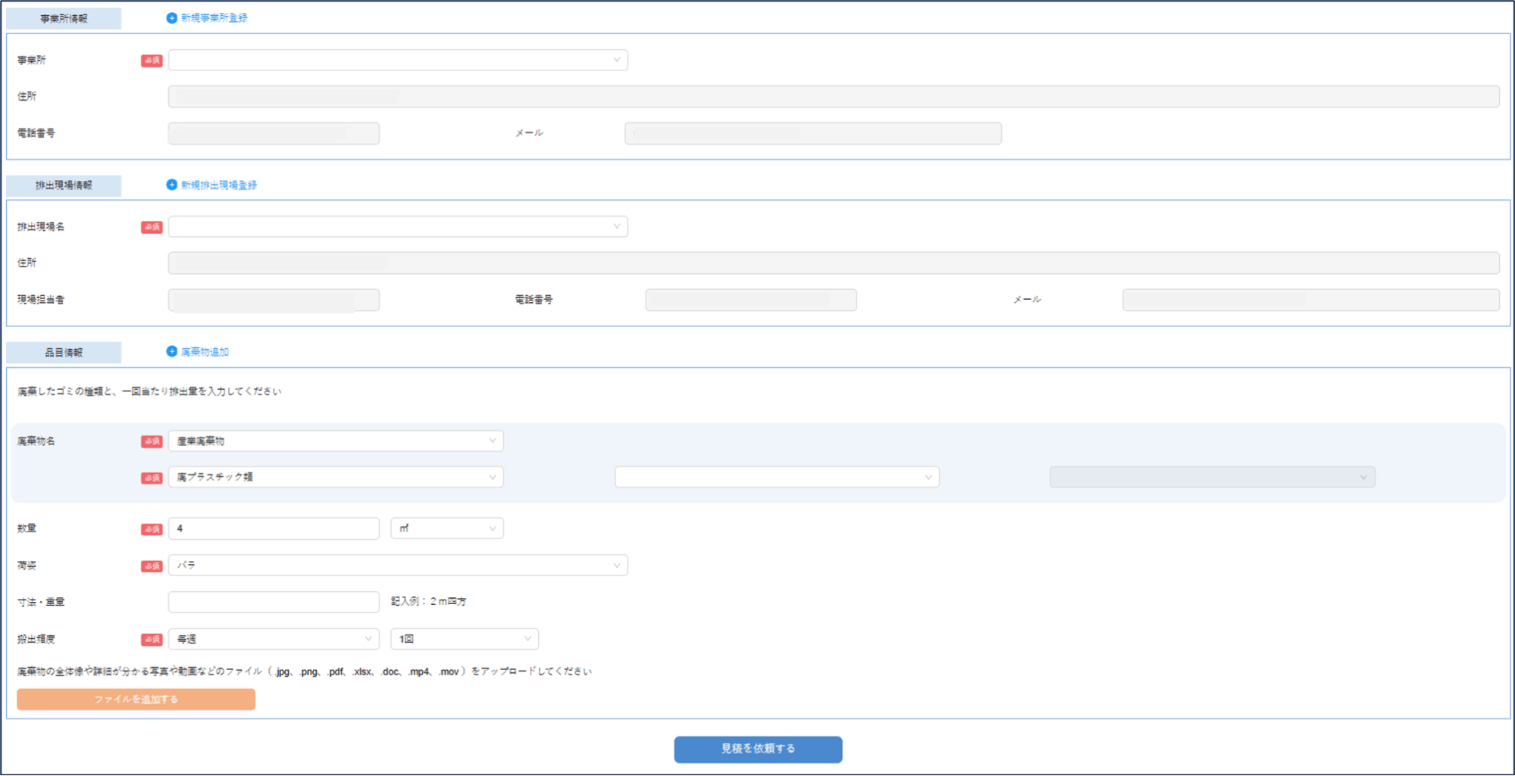The width and height of the screenshot is (1515, 776).
Task: Click the plus icon beside 廃棄物追加
Action: point(171,351)
